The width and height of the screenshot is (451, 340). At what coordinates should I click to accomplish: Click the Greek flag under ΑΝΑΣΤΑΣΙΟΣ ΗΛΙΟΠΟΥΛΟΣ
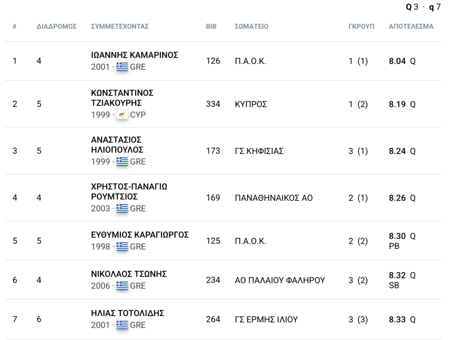point(122,161)
